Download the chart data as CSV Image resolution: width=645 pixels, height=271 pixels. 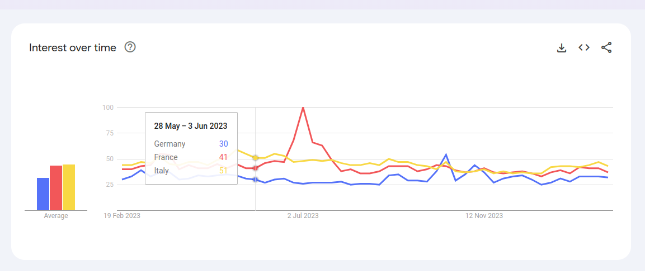562,48
